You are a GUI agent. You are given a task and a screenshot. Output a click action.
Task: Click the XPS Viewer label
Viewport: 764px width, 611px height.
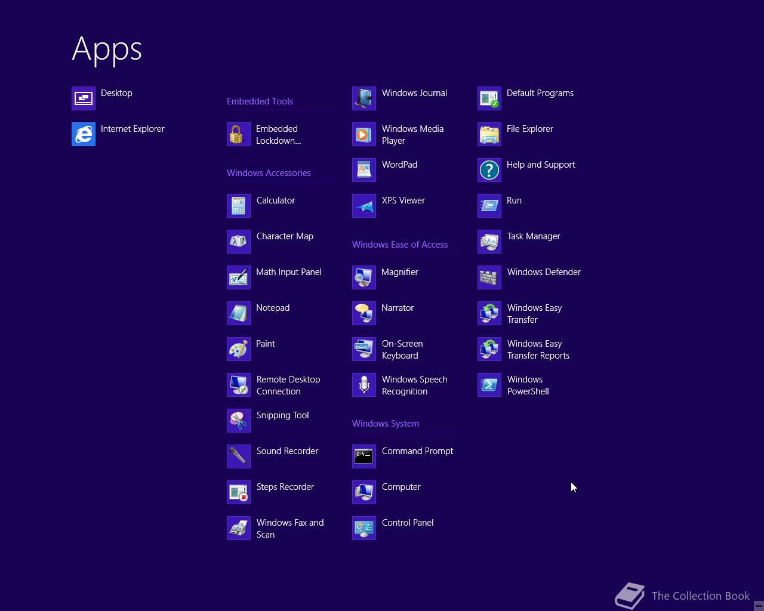(403, 200)
